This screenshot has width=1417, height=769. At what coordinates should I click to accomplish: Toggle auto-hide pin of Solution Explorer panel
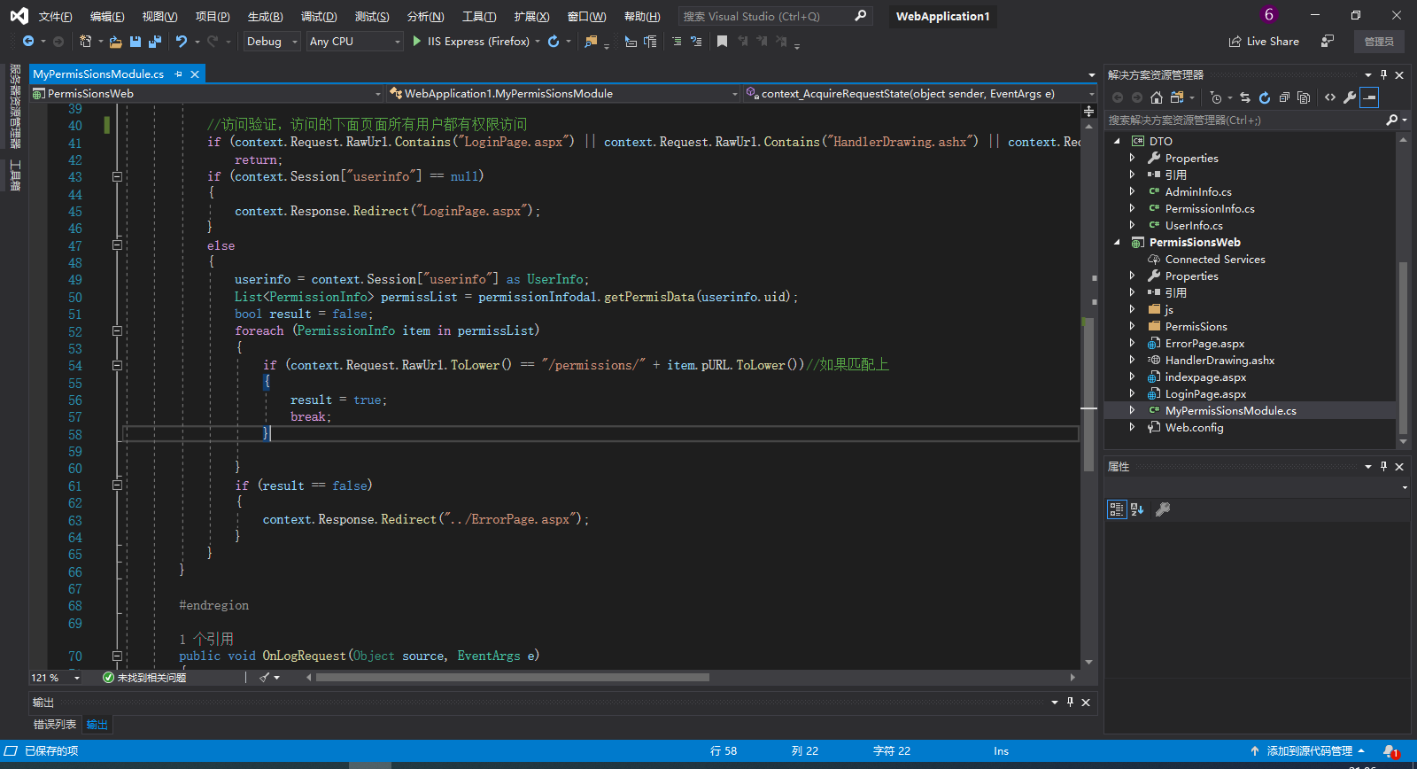click(x=1383, y=75)
